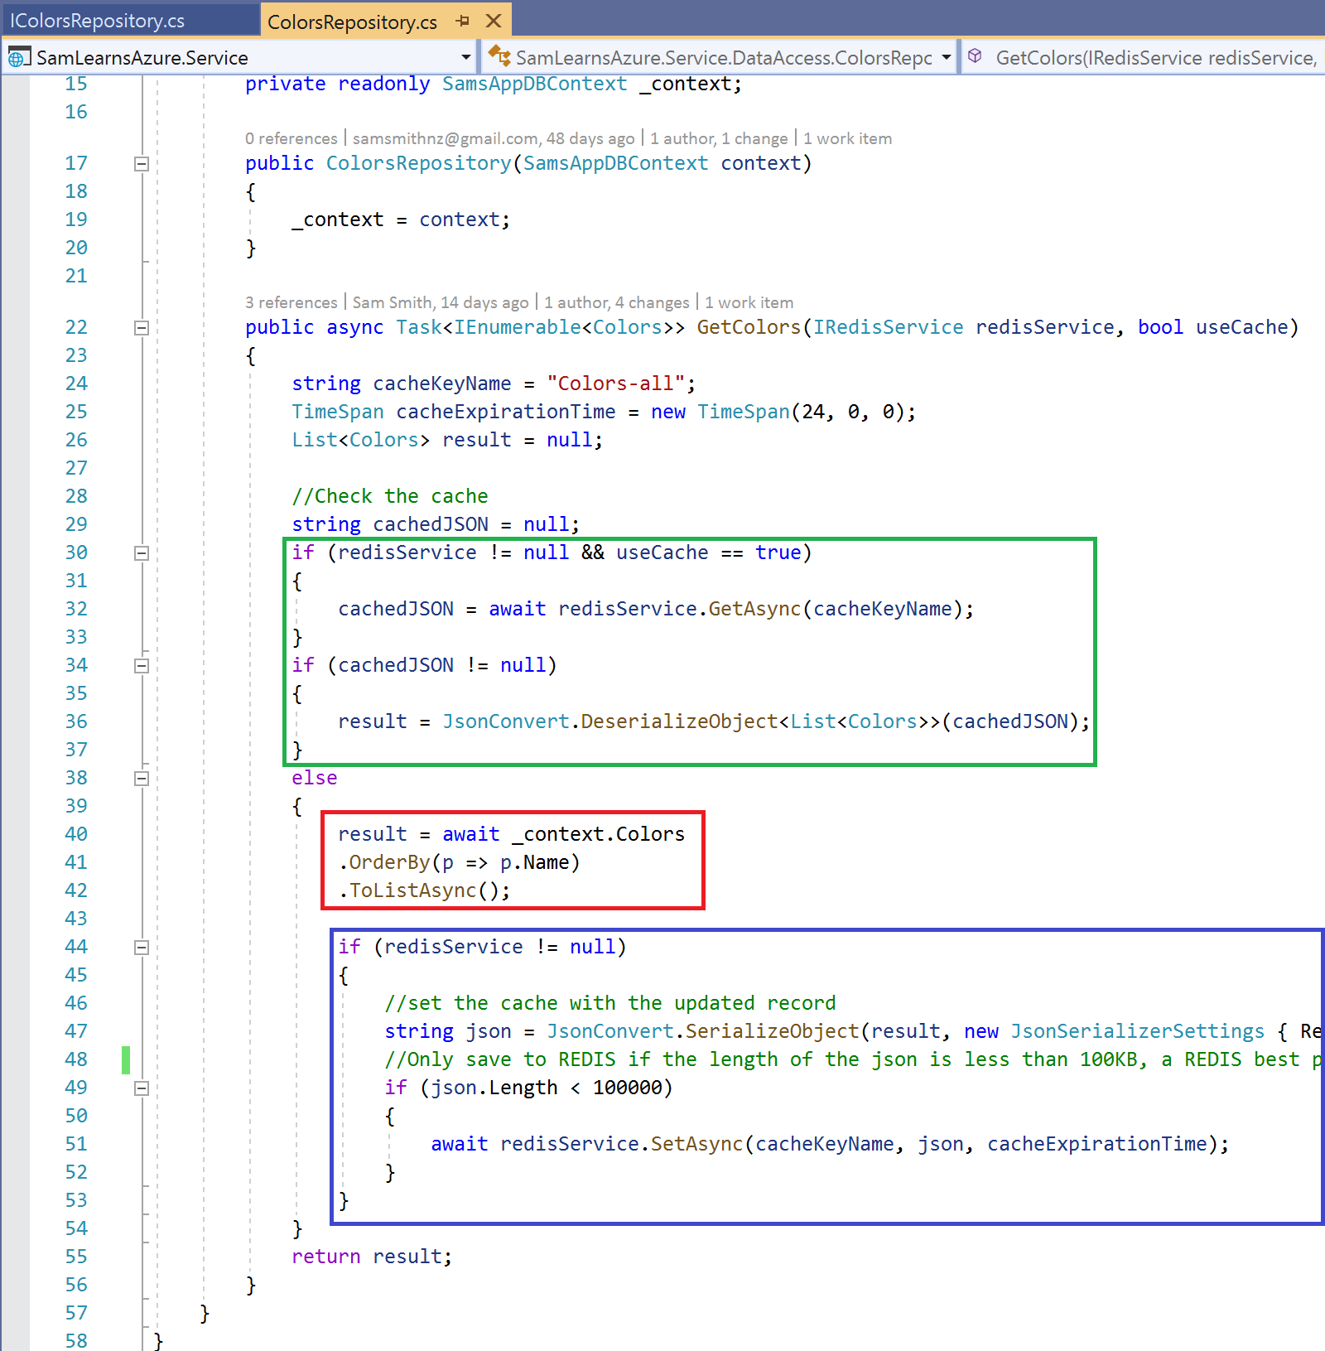Image resolution: width=1325 pixels, height=1351 pixels.
Task: Collapse the ColorsRepository constructor at line 17
Action: point(142,164)
